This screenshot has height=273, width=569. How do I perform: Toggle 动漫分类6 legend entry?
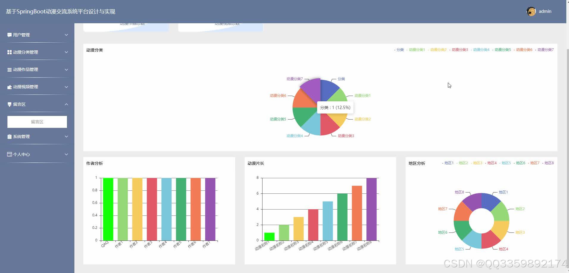point(523,50)
